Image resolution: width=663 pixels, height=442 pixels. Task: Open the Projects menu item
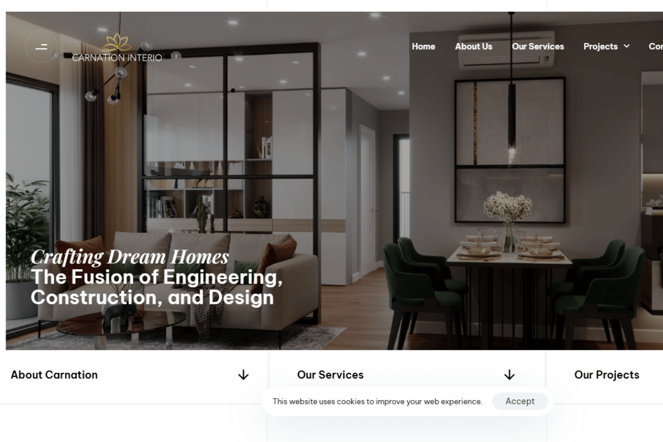(x=601, y=46)
